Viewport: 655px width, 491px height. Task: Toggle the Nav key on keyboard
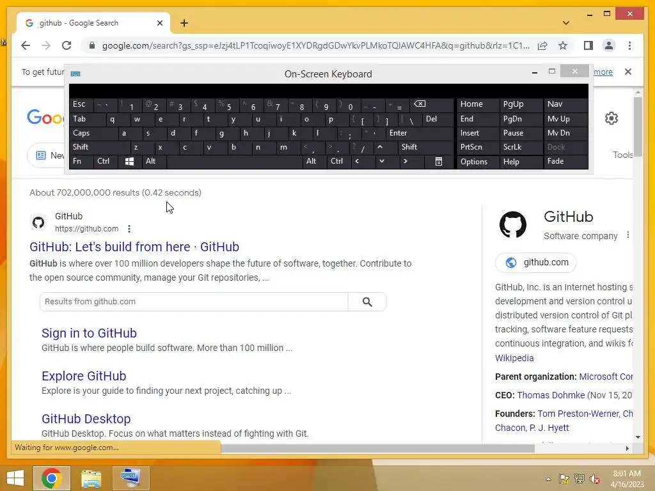point(565,104)
